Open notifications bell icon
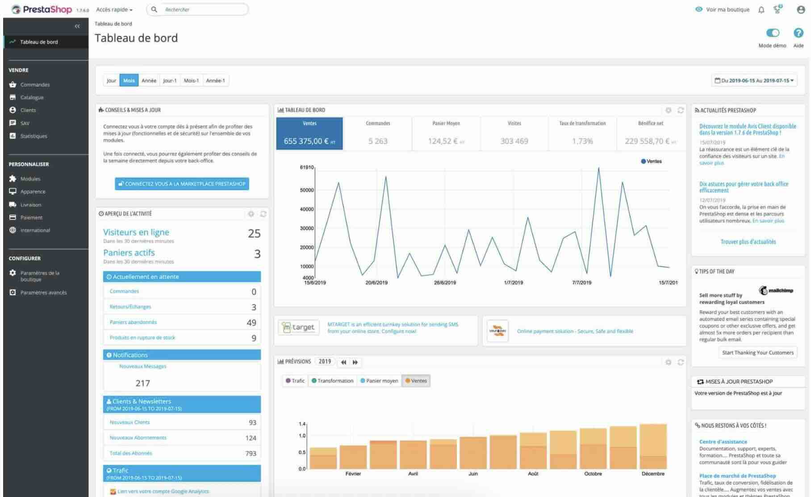The image size is (811, 497). coord(761,9)
